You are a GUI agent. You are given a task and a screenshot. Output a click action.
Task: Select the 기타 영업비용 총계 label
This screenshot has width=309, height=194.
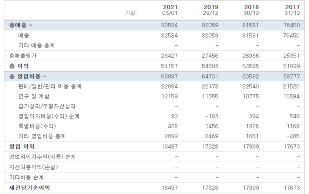[42, 136]
